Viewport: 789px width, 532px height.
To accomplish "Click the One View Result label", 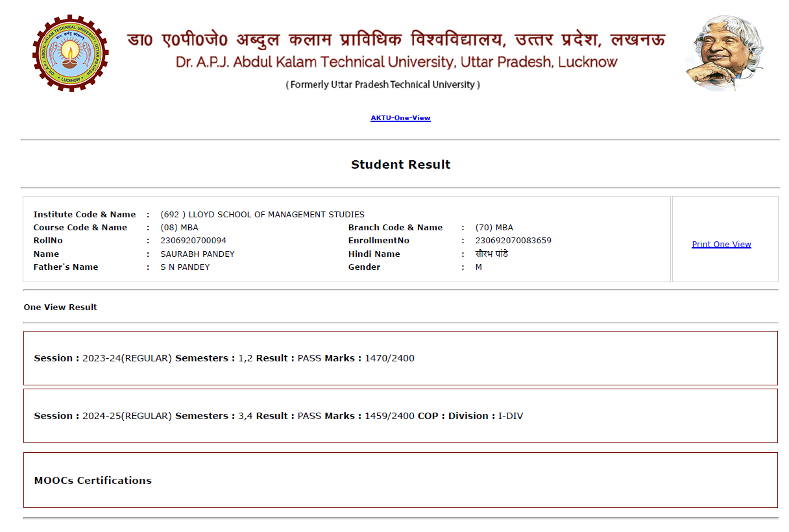I will [60, 308].
